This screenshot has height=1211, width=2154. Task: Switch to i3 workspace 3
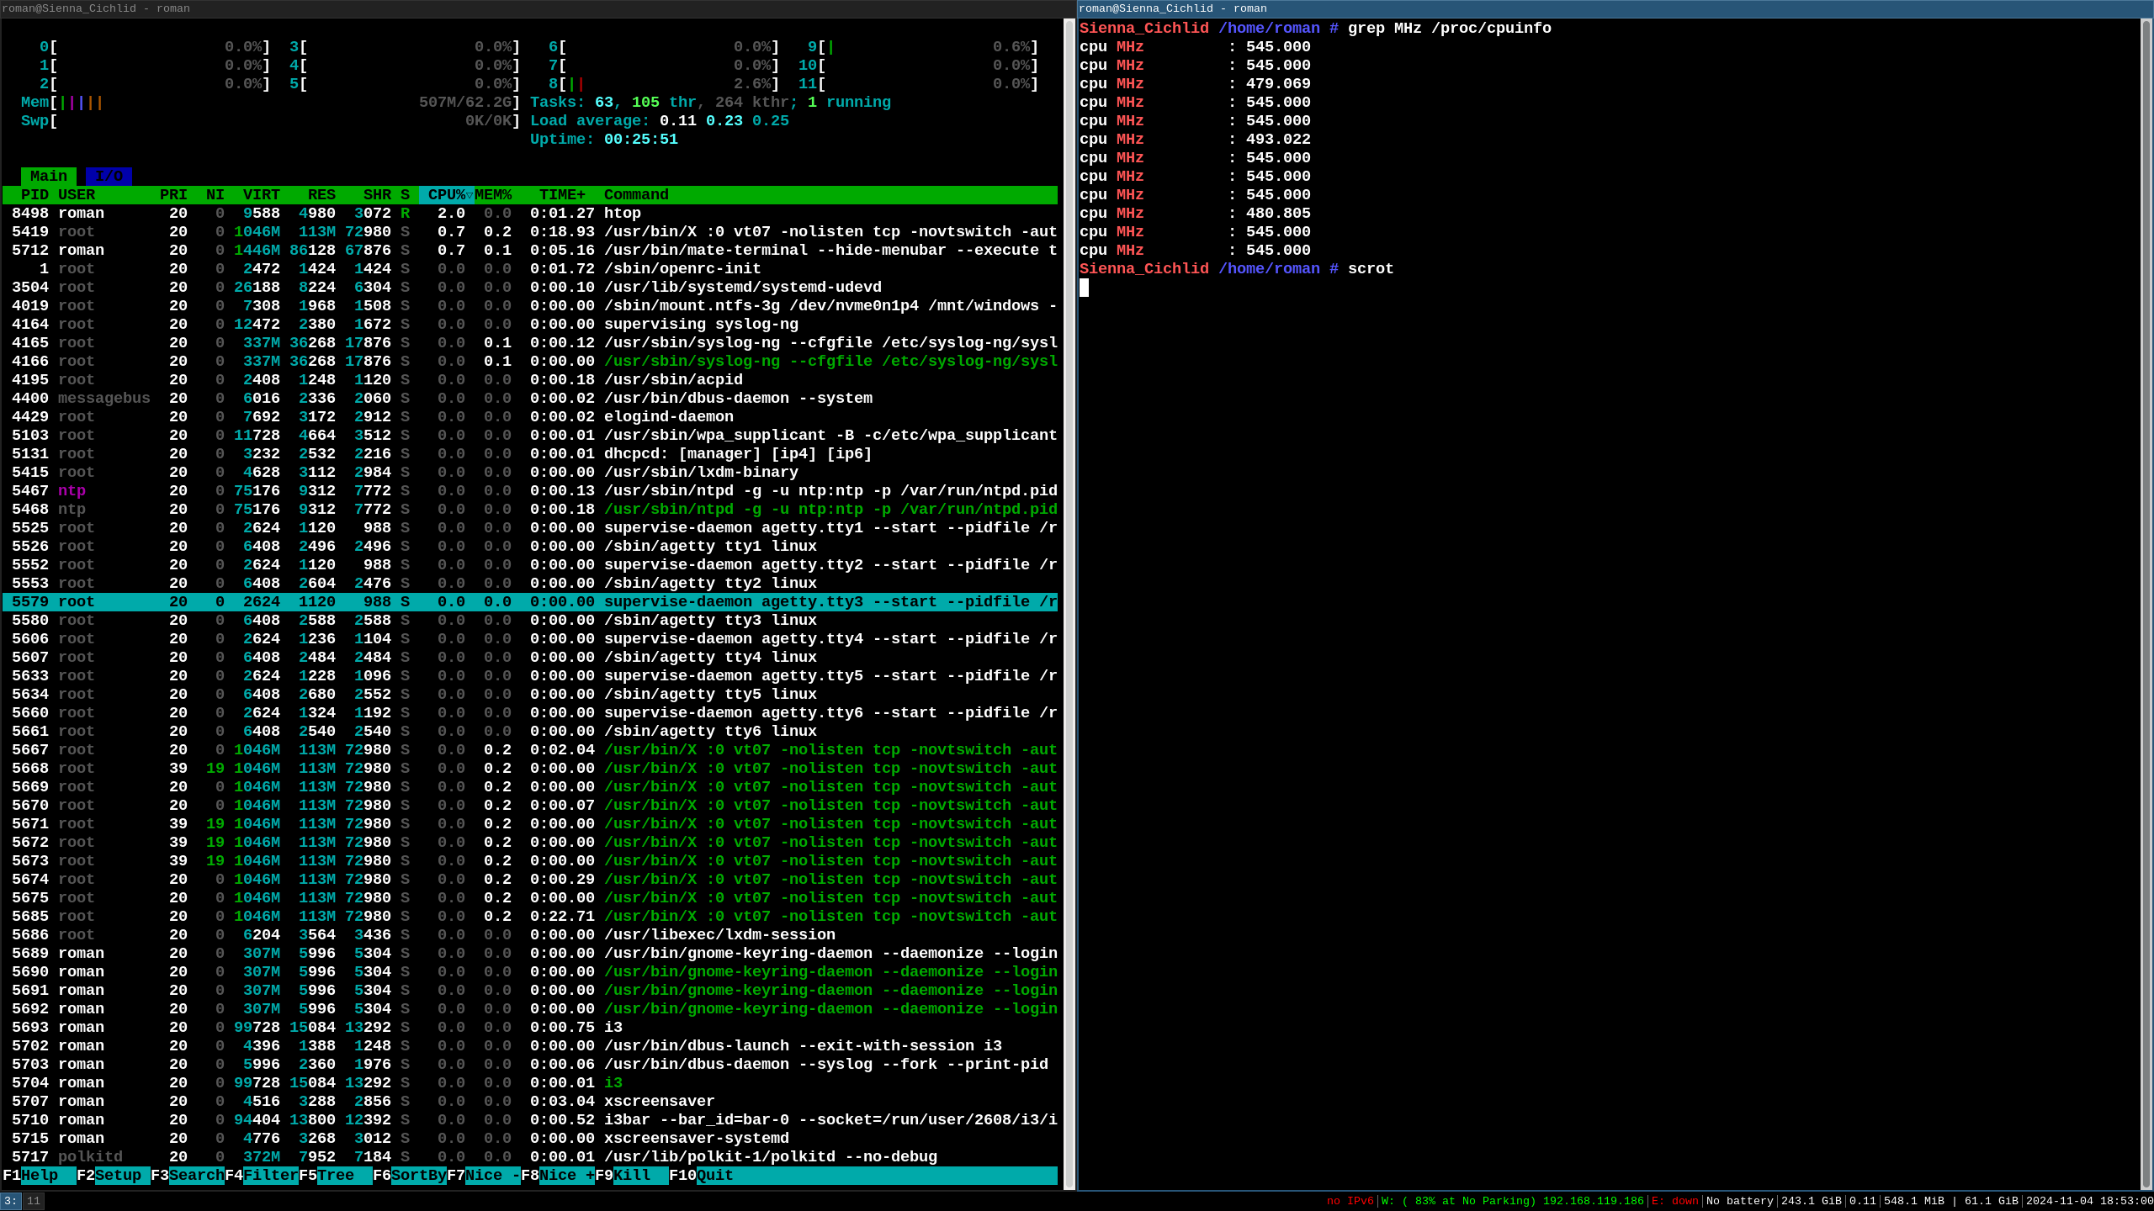[10, 1201]
